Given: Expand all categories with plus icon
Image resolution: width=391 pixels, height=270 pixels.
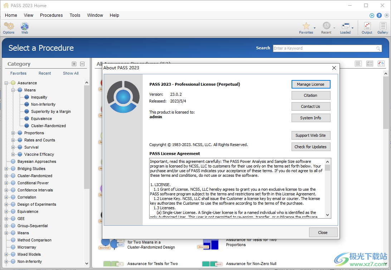Looking at the screenshot, I should (x=74, y=64).
